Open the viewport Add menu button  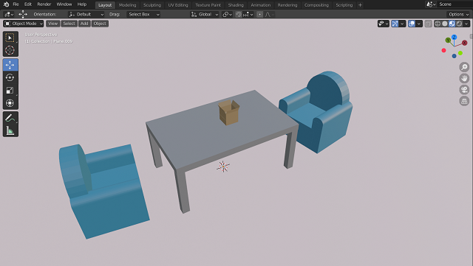(84, 24)
